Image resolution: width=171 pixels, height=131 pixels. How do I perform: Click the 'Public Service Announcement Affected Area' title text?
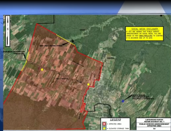154,125
